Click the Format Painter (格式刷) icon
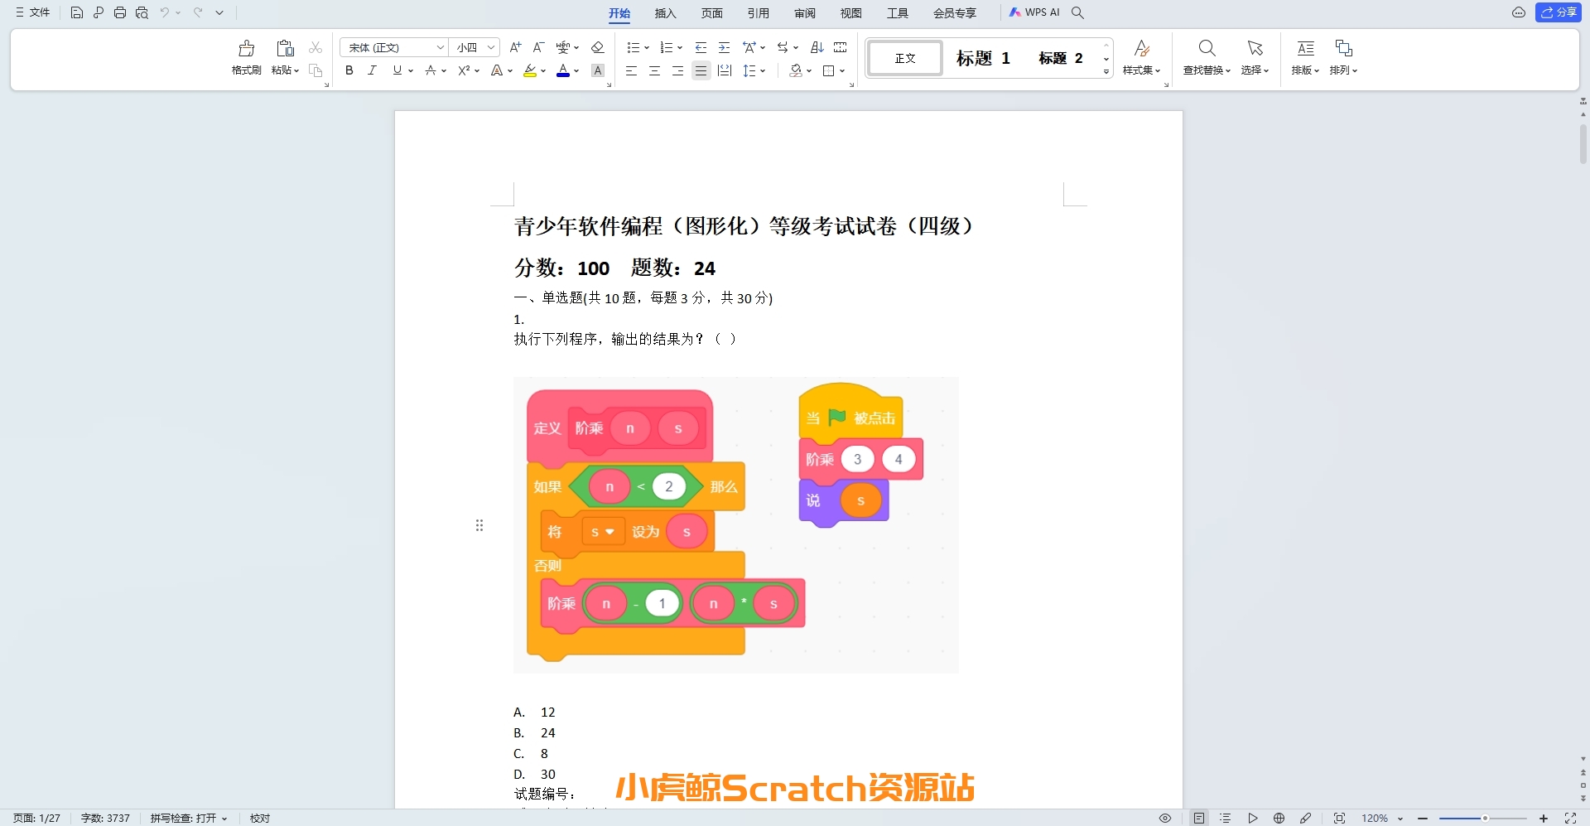The image size is (1590, 826). point(246,48)
